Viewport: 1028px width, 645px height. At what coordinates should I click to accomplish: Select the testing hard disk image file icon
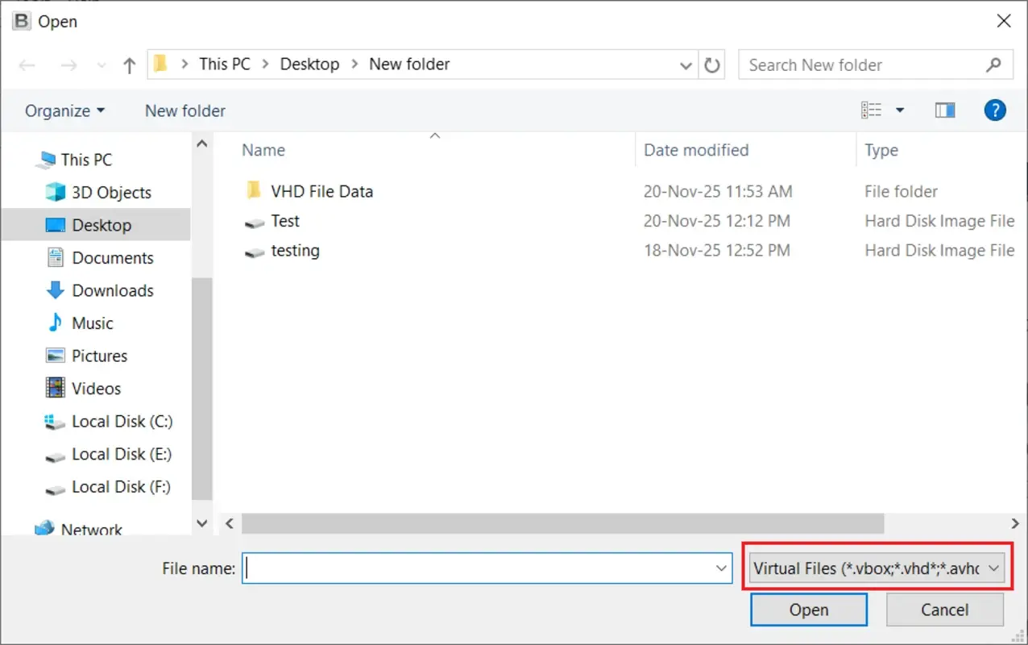[255, 251]
